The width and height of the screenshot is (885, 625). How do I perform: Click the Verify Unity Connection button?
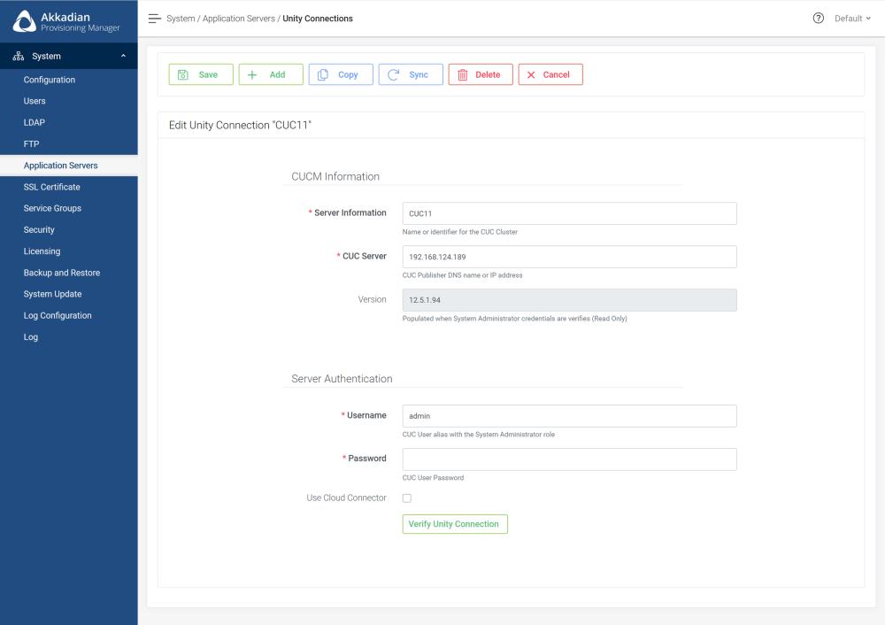point(455,524)
